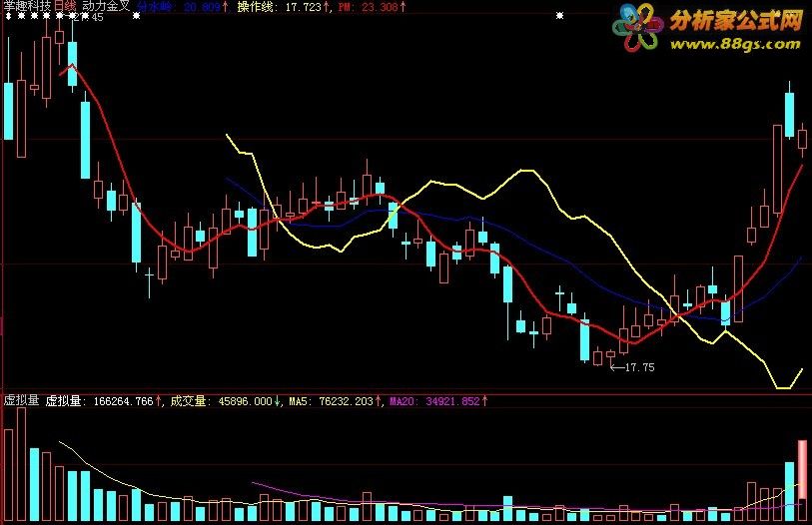Open the 日线 period label

click(x=65, y=6)
